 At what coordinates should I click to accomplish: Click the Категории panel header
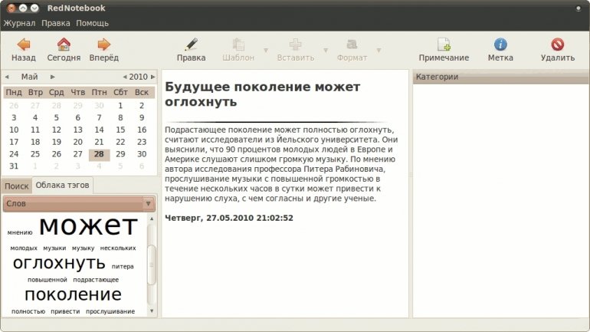499,77
